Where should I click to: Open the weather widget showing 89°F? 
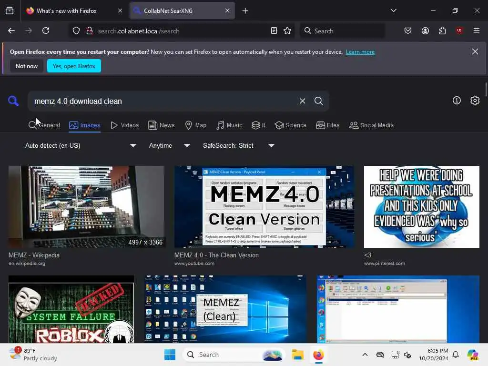[33, 355]
